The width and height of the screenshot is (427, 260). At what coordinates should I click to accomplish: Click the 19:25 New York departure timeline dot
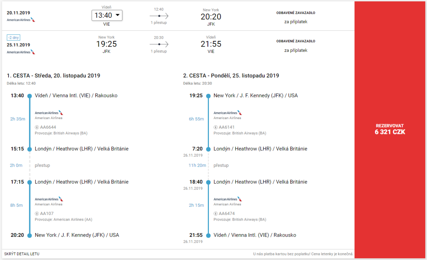coord(209,96)
